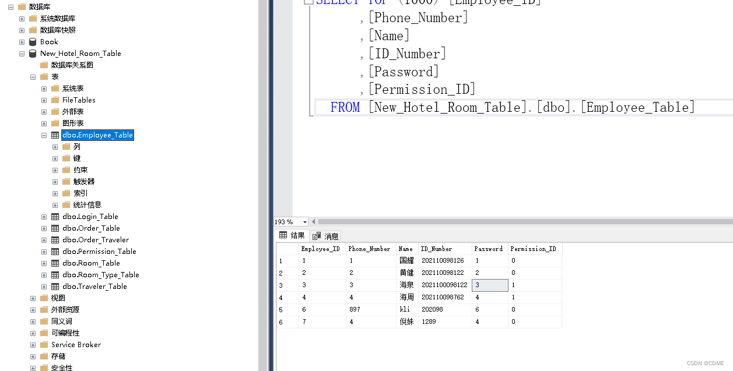Select the Phone_Number cell 897
Screen dimensions: 733x371
coord(371,310)
